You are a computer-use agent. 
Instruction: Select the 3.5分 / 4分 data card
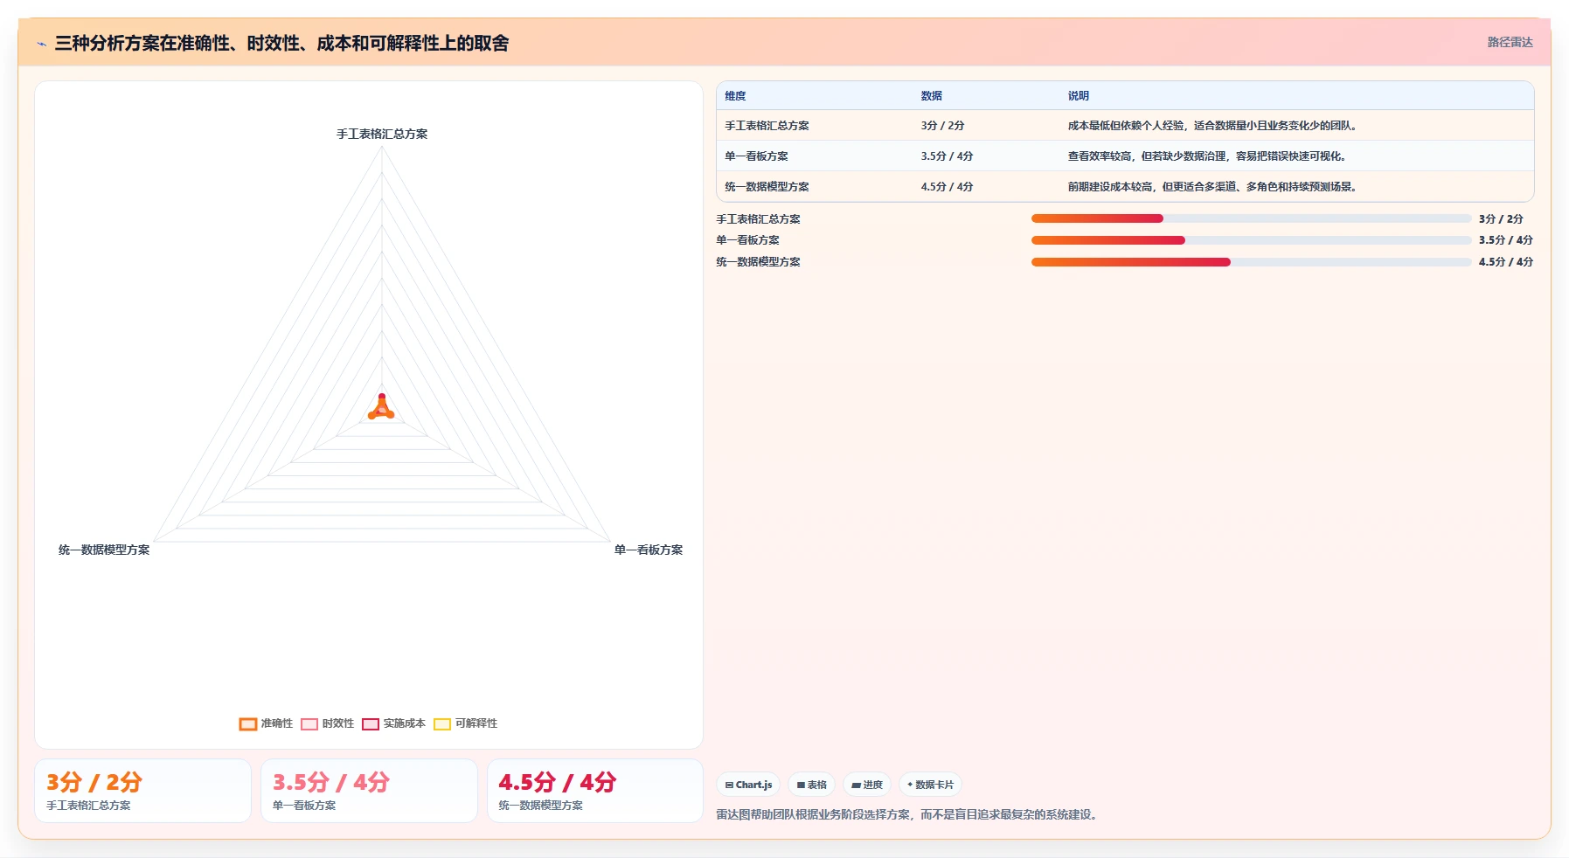[x=369, y=791]
